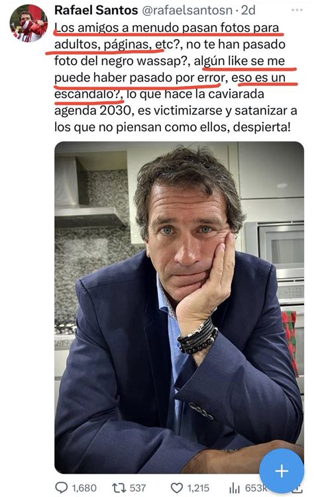Open Rafael Santos profile avatar picture
Viewport: 314px width, 497px height.
[28, 23]
